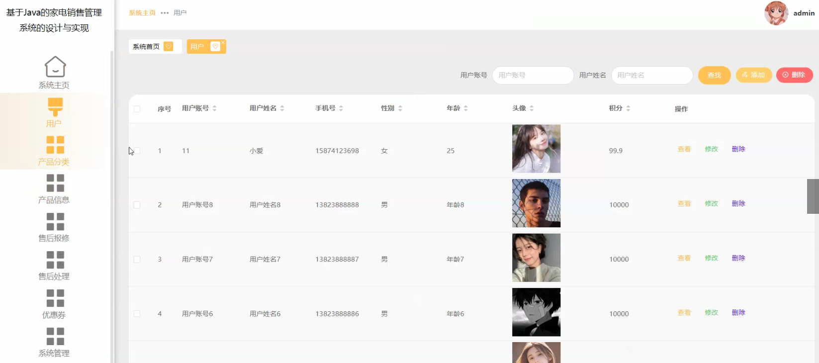Image resolution: width=819 pixels, height=363 pixels.
Task: Check the row for user 小爱
Action: pyautogui.click(x=137, y=151)
